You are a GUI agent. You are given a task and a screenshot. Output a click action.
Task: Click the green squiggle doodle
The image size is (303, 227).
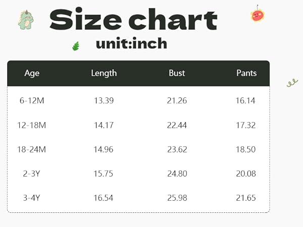click(292, 82)
